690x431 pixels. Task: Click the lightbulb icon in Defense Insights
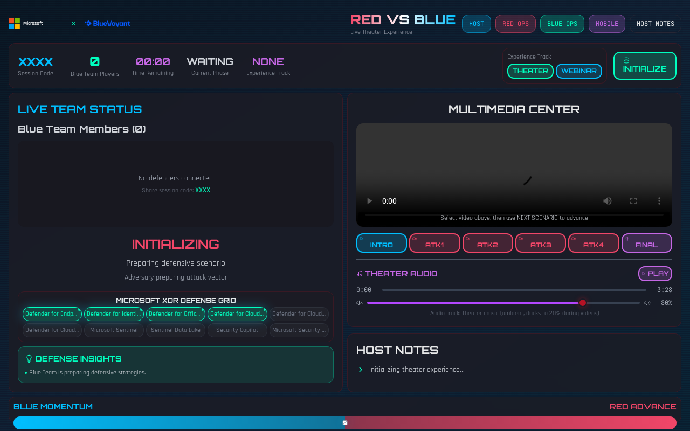click(x=30, y=359)
